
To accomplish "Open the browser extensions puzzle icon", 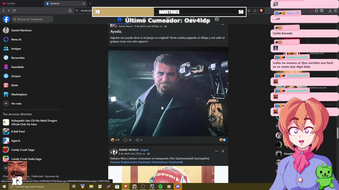I will 316,11.
